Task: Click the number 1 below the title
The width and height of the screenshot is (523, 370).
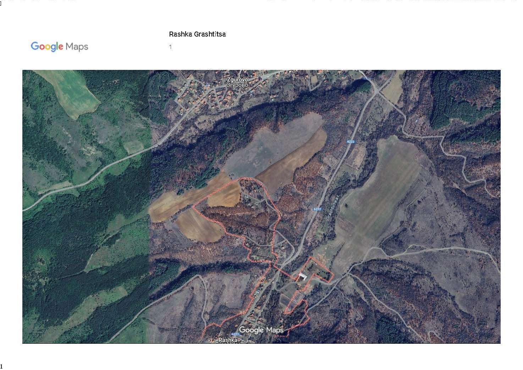Action: [171, 47]
